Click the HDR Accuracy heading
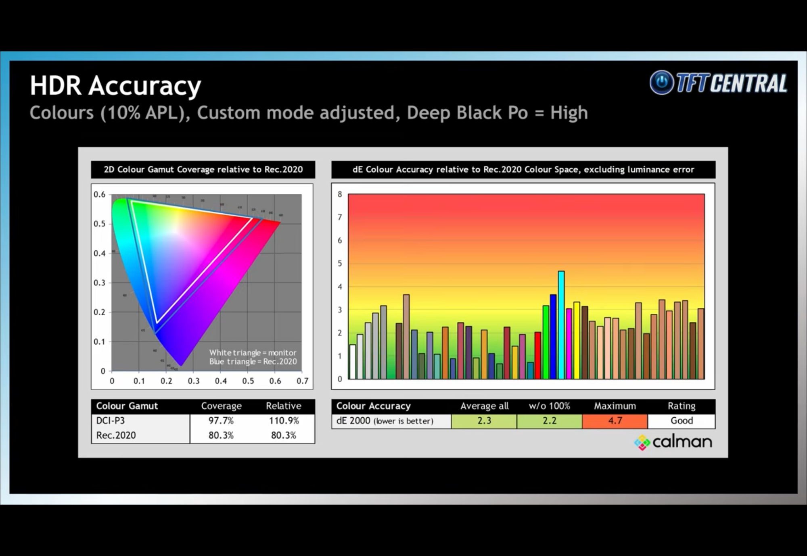Screen dimensions: 807x556 coord(115,85)
